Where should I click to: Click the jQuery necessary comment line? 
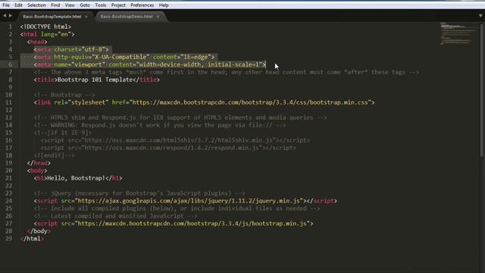click(x=139, y=193)
